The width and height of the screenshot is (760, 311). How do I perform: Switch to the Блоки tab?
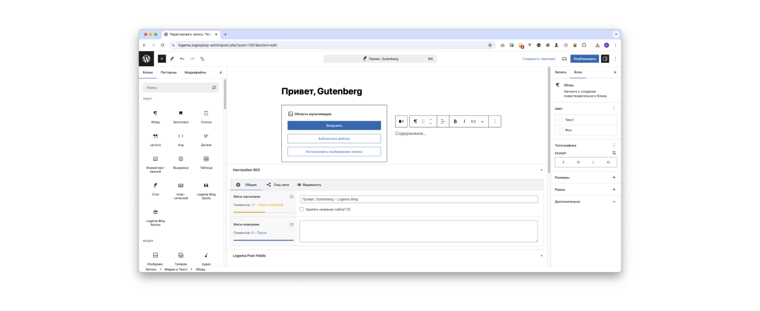point(147,73)
